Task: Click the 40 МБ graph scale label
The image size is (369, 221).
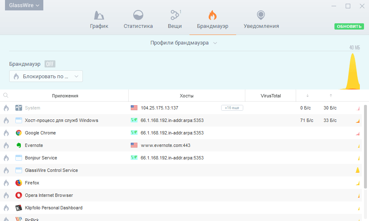Action: [354, 47]
